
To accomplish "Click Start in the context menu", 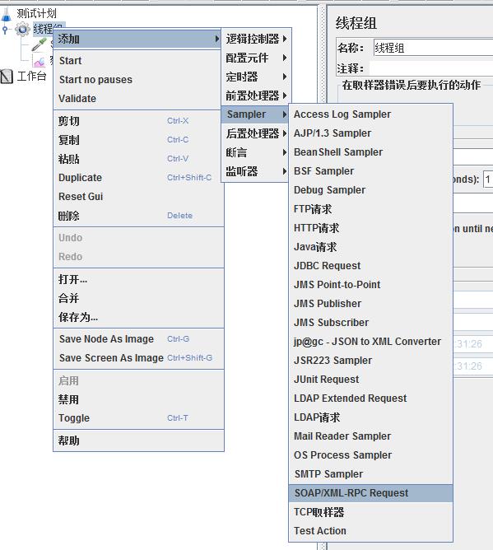I will [138, 60].
